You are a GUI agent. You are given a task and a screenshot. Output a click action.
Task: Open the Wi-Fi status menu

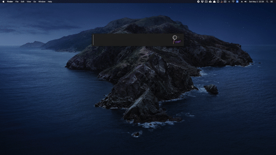click(x=233, y=2)
